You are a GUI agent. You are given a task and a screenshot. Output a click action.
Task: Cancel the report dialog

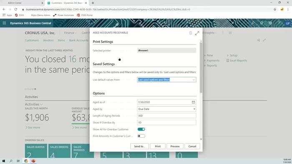pyautogui.click(x=192, y=146)
